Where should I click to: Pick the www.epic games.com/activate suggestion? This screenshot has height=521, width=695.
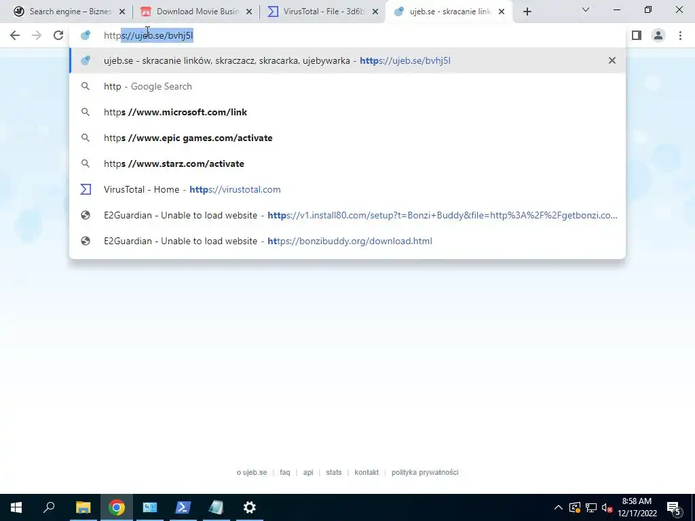coord(347,138)
